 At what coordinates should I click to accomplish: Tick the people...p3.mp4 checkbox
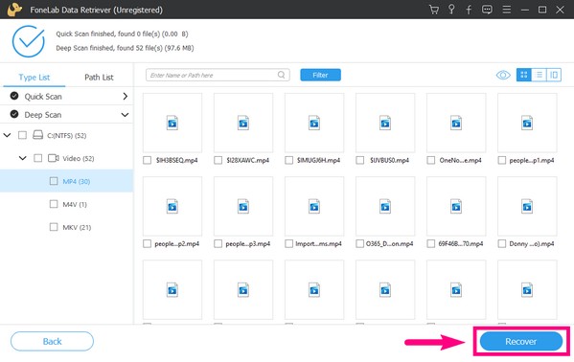coord(218,244)
